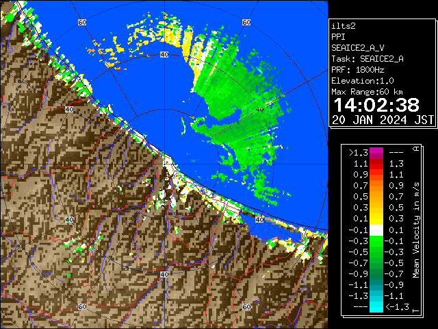This screenshot has width=438, height=329.
Task: Click the '40' range label over the green echo
Action: click(260, 109)
